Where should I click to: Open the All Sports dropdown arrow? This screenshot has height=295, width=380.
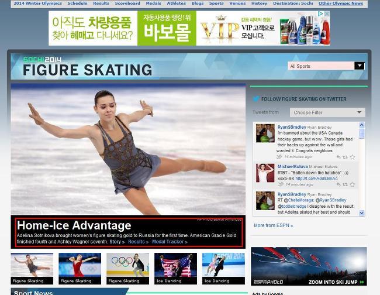(360, 66)
